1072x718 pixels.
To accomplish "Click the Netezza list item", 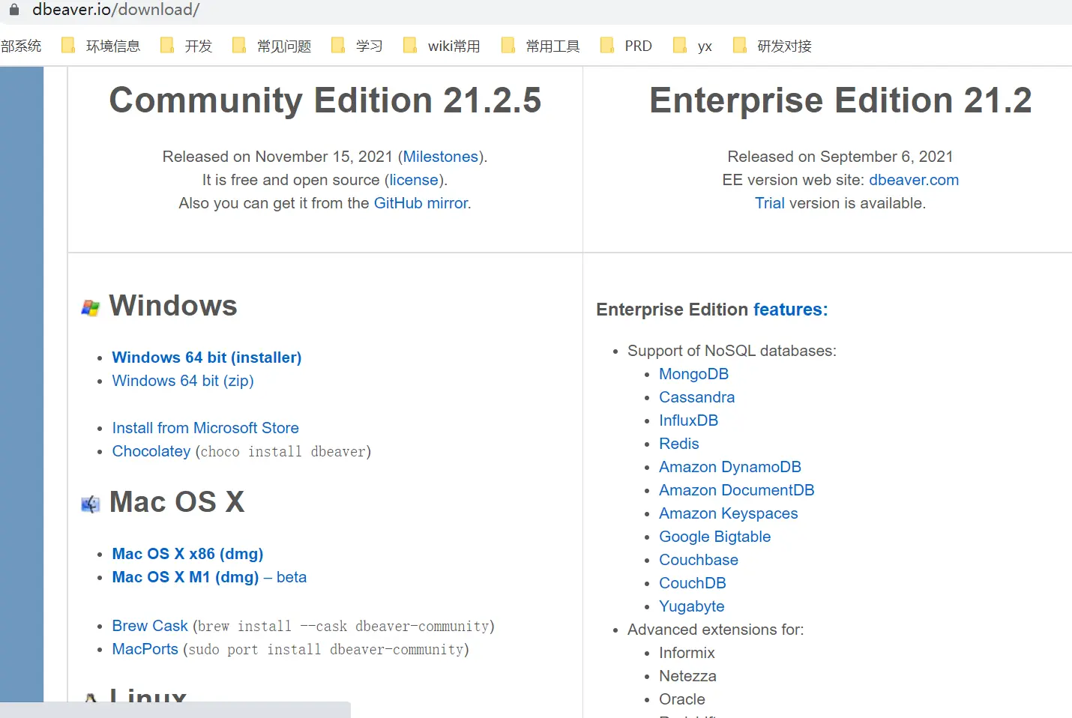I will (x=687, y=676).
